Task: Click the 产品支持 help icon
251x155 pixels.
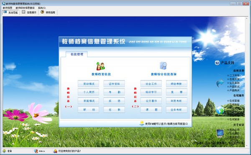Action: tap(217, 63)
